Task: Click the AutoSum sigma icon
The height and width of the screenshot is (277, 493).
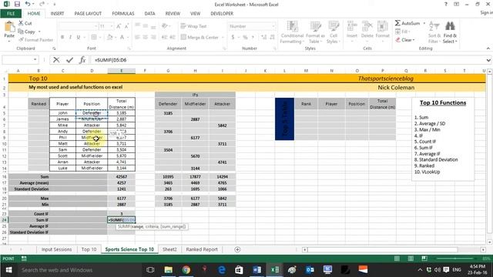Action: coord(397,23)
